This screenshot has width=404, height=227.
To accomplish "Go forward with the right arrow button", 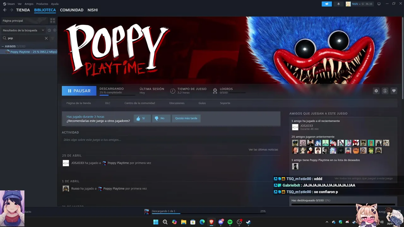I will (x=11, y=10).
